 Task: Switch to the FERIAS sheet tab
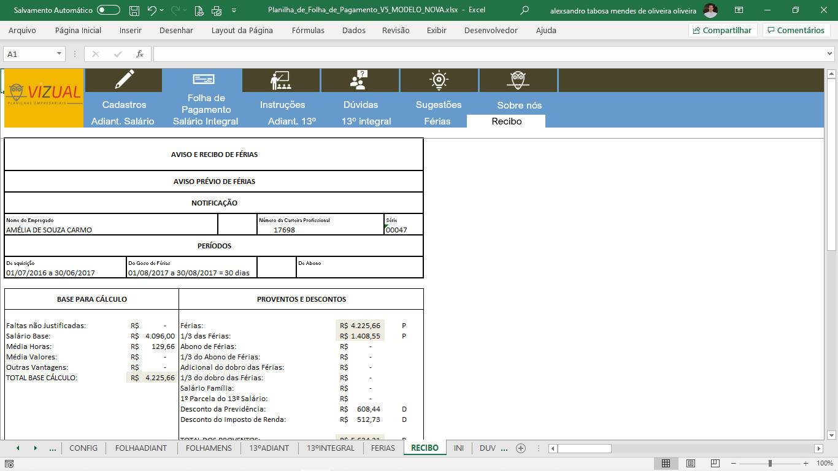[x=383, y=448]
